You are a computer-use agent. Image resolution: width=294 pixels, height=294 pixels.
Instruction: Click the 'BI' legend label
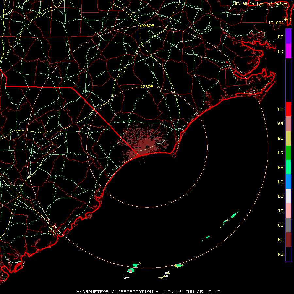[x=280, y=240]
